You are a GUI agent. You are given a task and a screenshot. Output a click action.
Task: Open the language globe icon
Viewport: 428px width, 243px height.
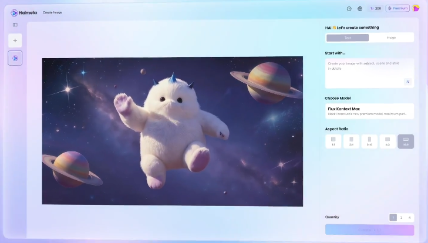tap(360, 9)
